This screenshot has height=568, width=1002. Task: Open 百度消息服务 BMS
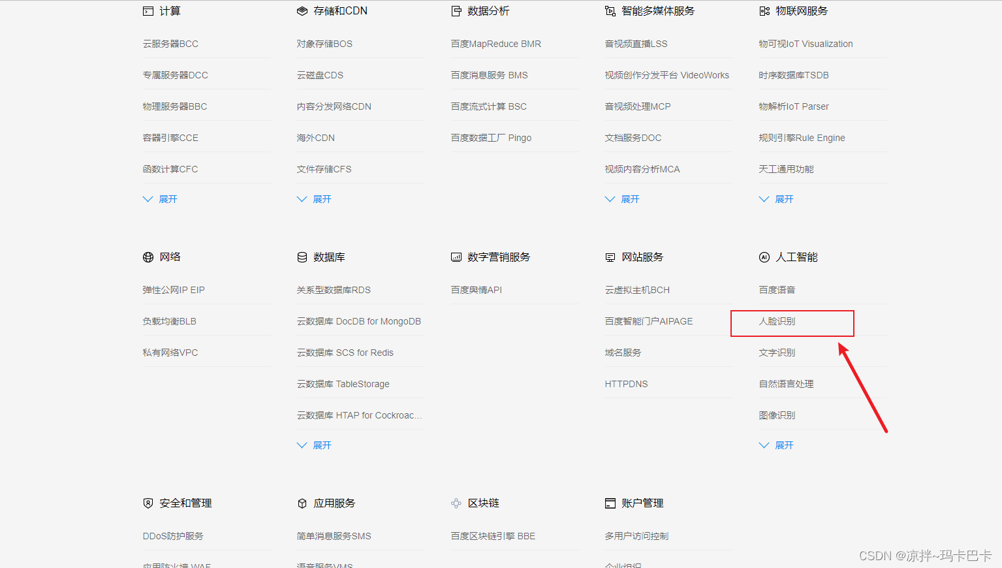pos(489,75)
